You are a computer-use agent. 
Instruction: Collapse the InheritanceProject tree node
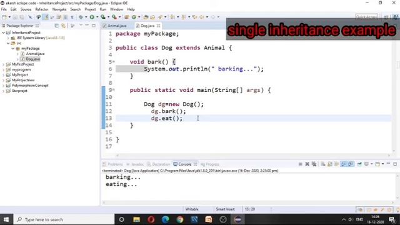[3, 32]
